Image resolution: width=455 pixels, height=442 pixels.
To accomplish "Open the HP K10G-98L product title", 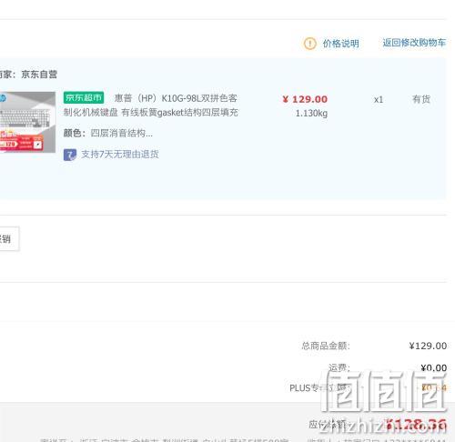I will [x=151, y=105].
